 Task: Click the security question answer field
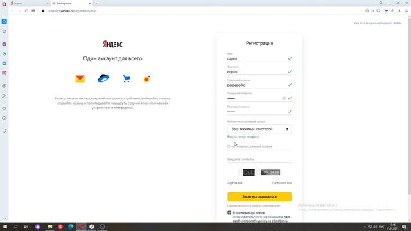259,146
